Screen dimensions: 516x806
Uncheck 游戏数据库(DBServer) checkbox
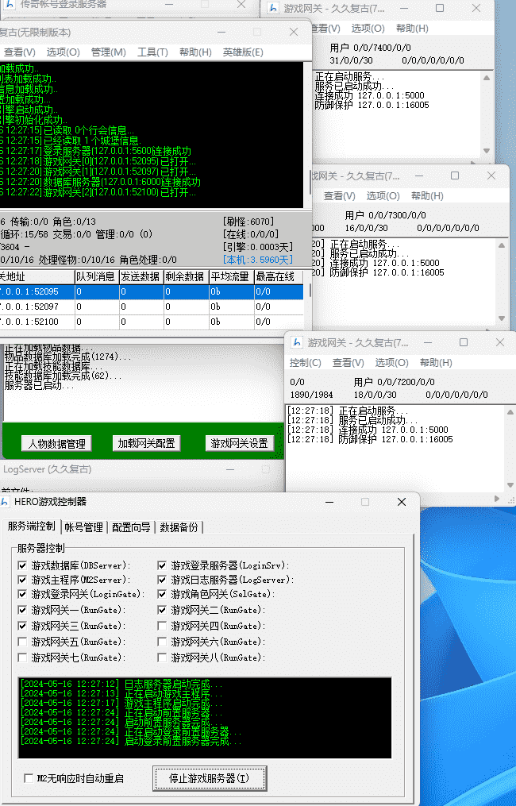[x=22, y=565]
